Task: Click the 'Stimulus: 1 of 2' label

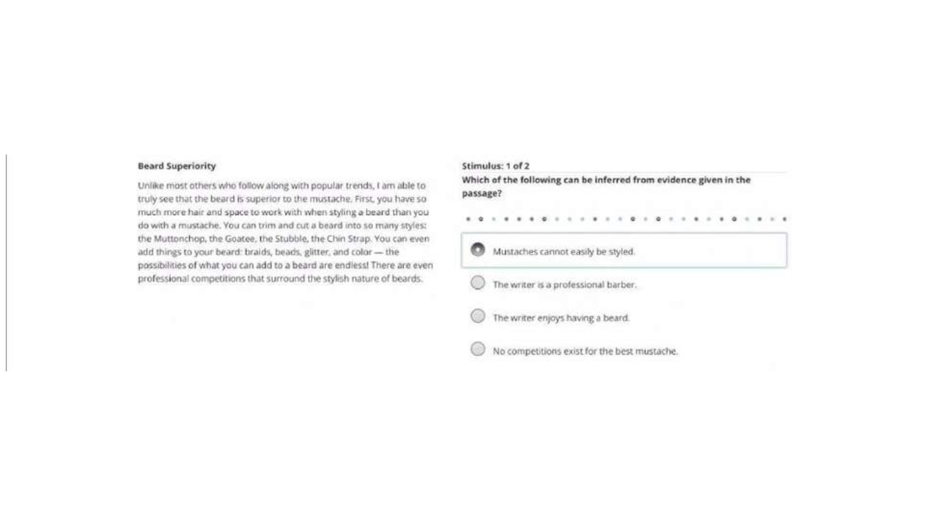Action: point(495,166)
